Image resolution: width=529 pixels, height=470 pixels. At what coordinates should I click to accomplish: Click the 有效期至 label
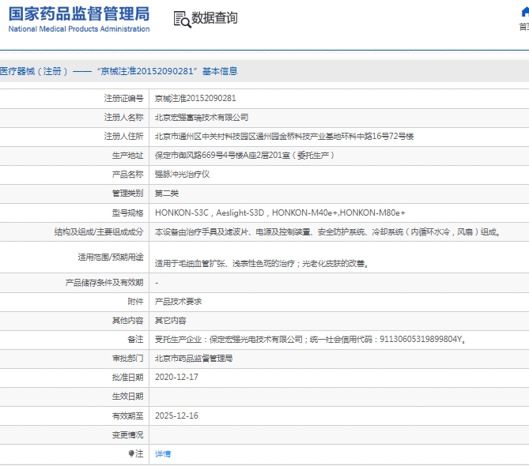point(128,415)
